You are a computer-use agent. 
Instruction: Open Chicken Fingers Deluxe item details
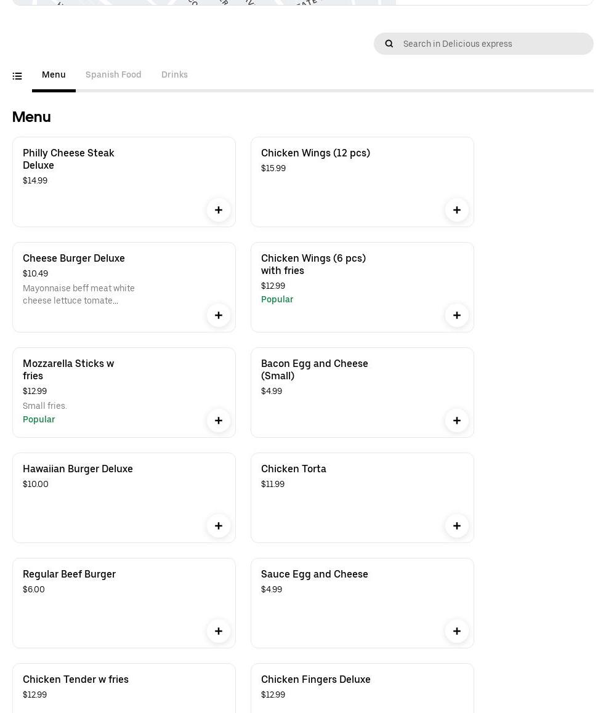(x=316, y=679)
